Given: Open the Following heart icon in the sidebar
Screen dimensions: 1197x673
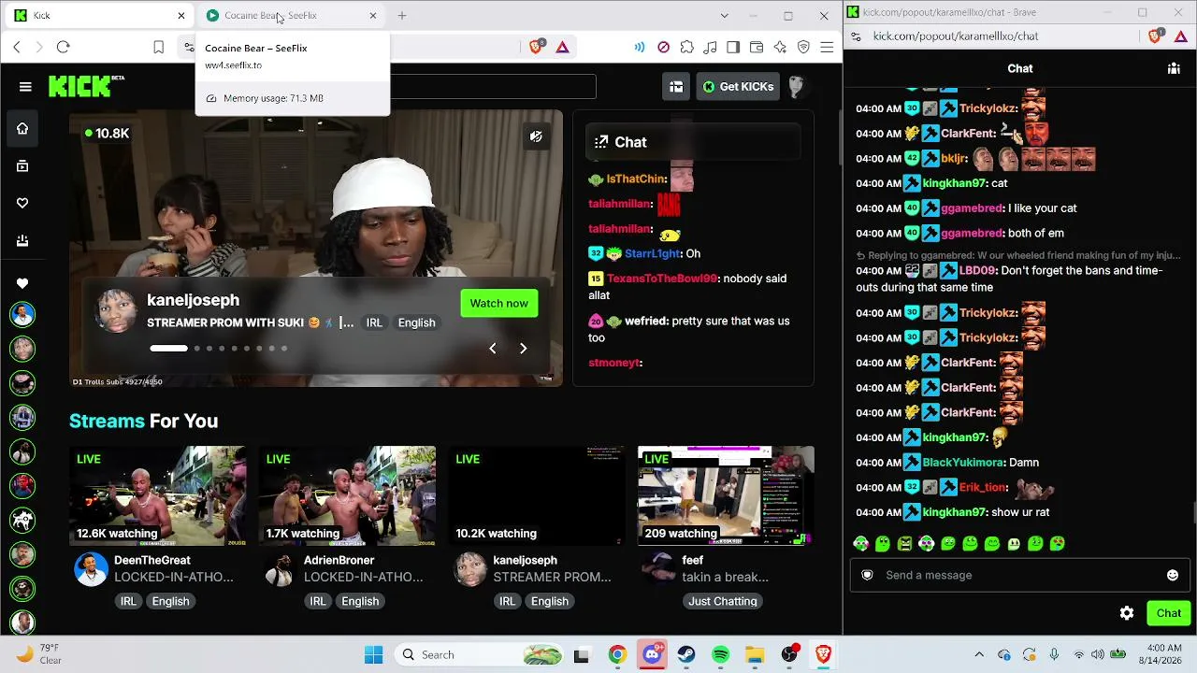Looking at the screenshot, I should [22, 203].
